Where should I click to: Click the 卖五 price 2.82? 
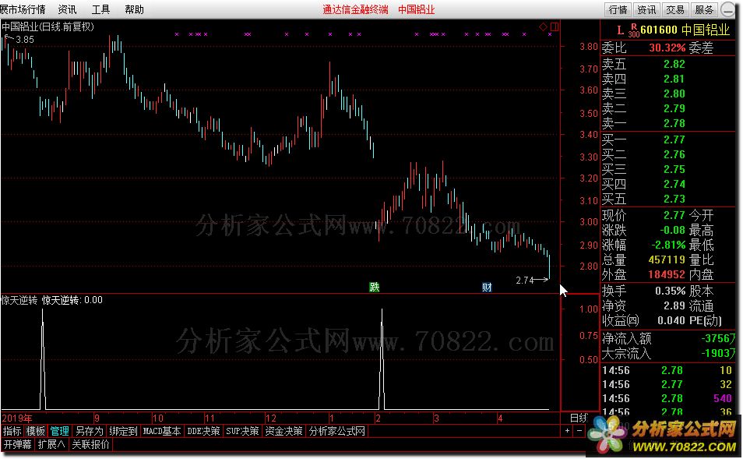pyautogui.click(x=674, y=64)
